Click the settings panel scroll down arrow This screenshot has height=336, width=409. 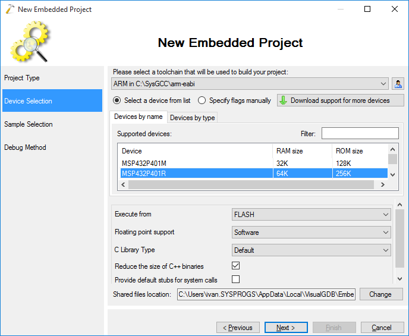[399, 279]
